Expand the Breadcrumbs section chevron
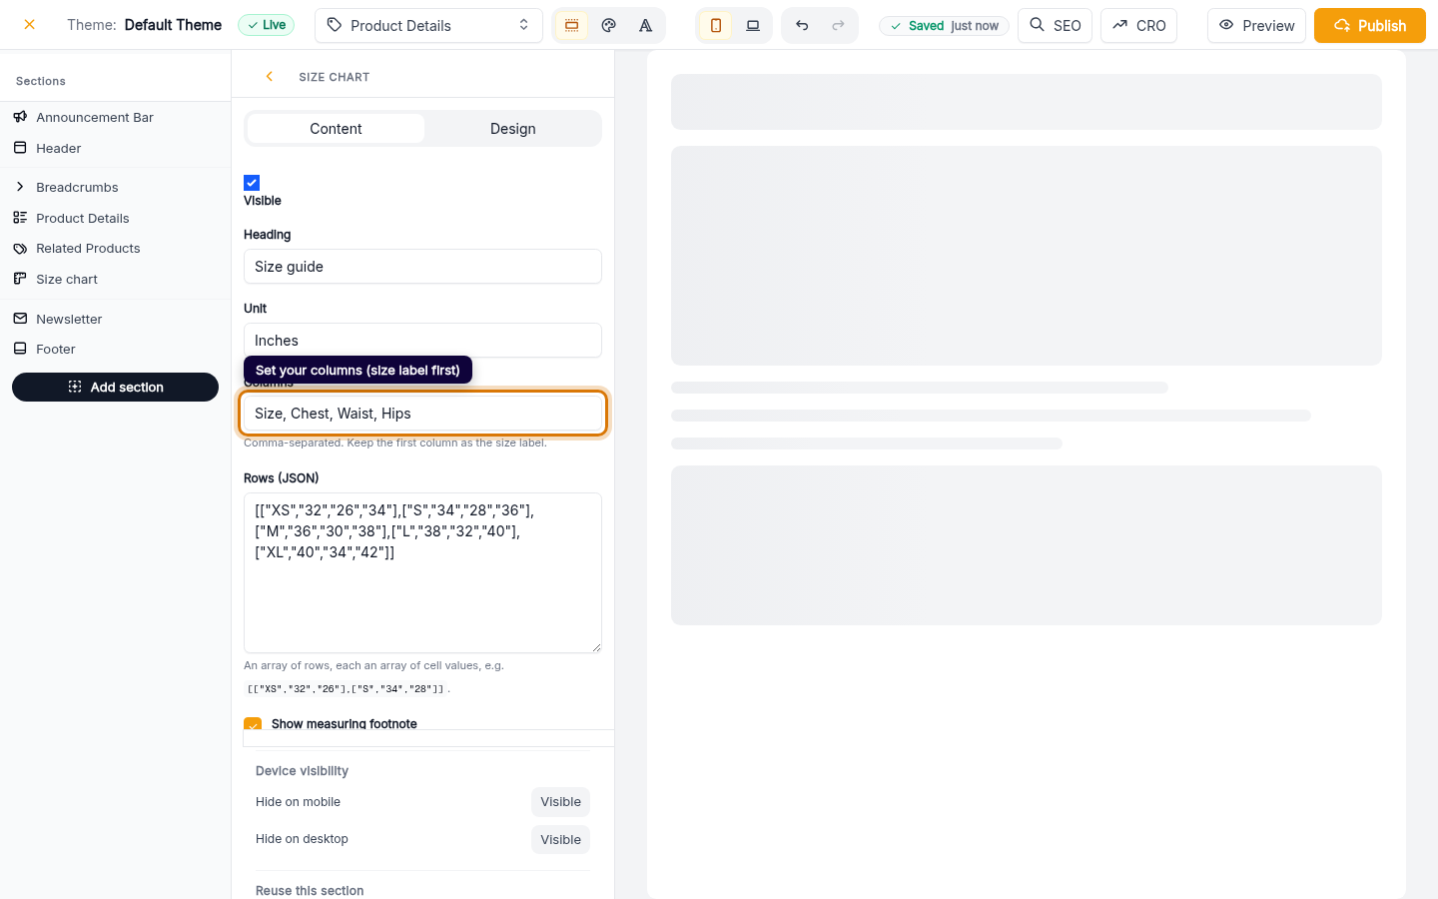Viewport: 1438px width, 899px height. pos(20,187)
